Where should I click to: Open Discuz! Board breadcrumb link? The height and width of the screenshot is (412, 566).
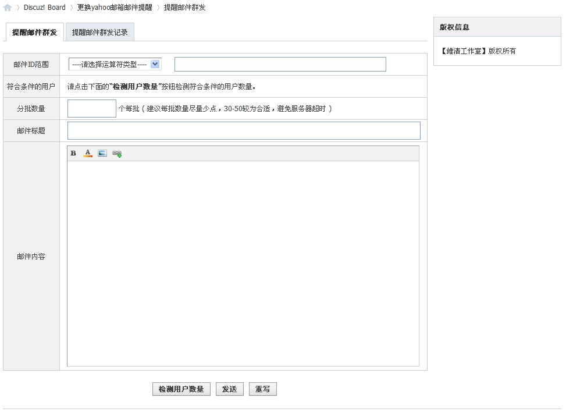(x=45, y=7)
